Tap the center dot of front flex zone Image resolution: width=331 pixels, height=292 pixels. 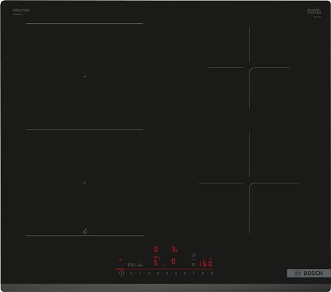85,183
